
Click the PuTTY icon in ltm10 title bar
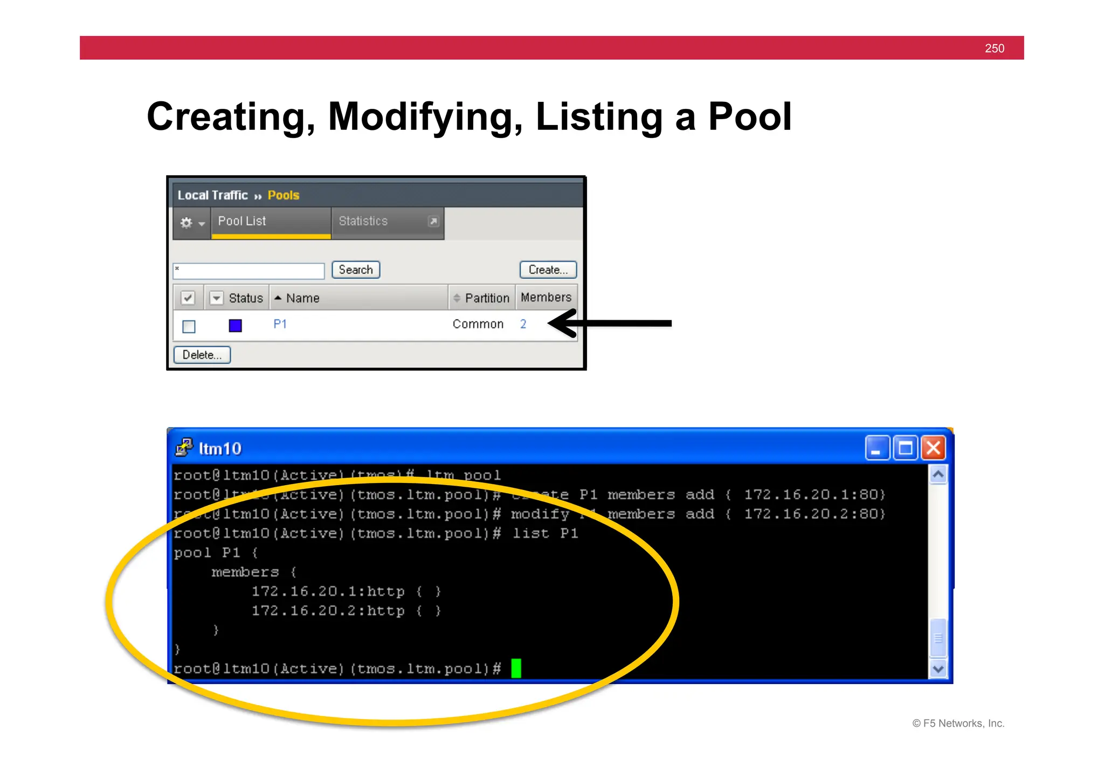click(x=184, y=447)
